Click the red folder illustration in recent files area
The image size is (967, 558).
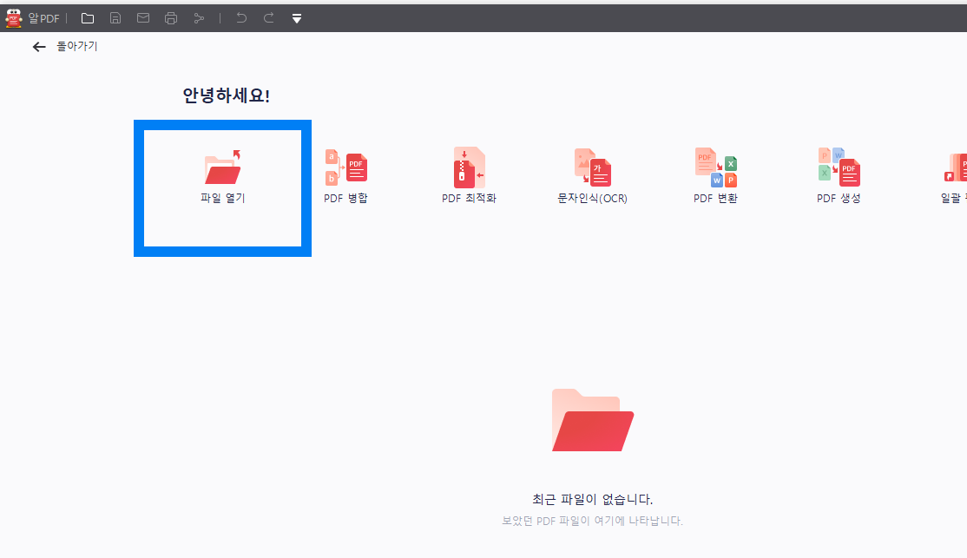click(x=592, y=420)
